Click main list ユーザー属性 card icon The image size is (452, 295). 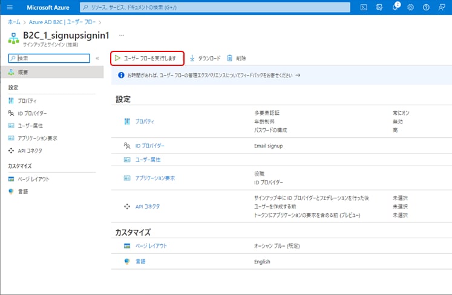pyautogui.click(x=127, y=160)
